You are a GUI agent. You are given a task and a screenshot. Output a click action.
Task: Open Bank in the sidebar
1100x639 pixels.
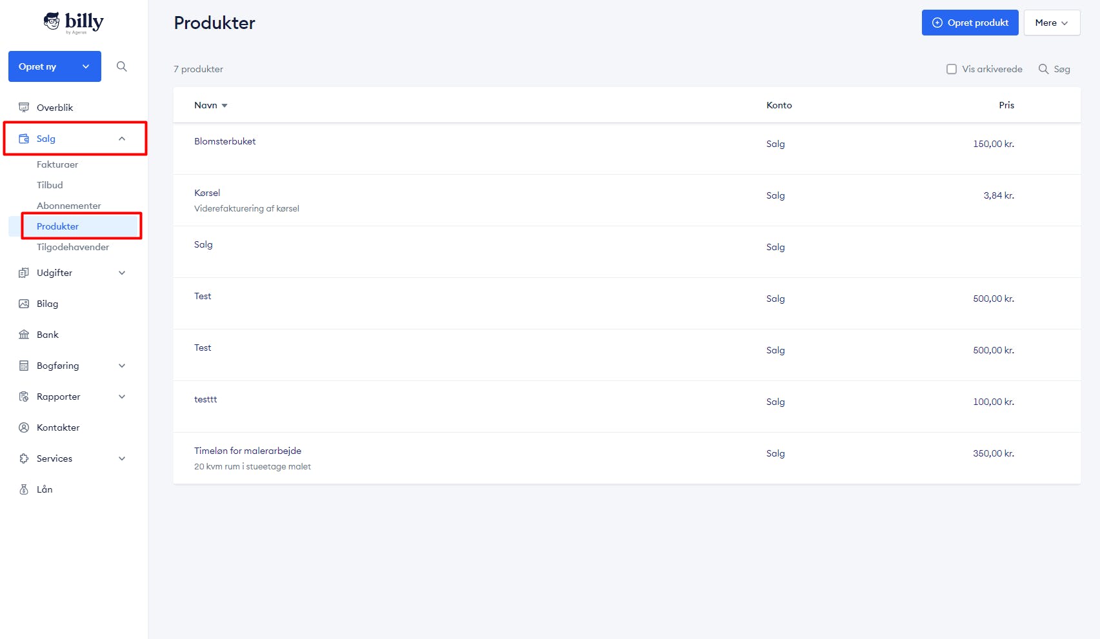pos(48,335)
